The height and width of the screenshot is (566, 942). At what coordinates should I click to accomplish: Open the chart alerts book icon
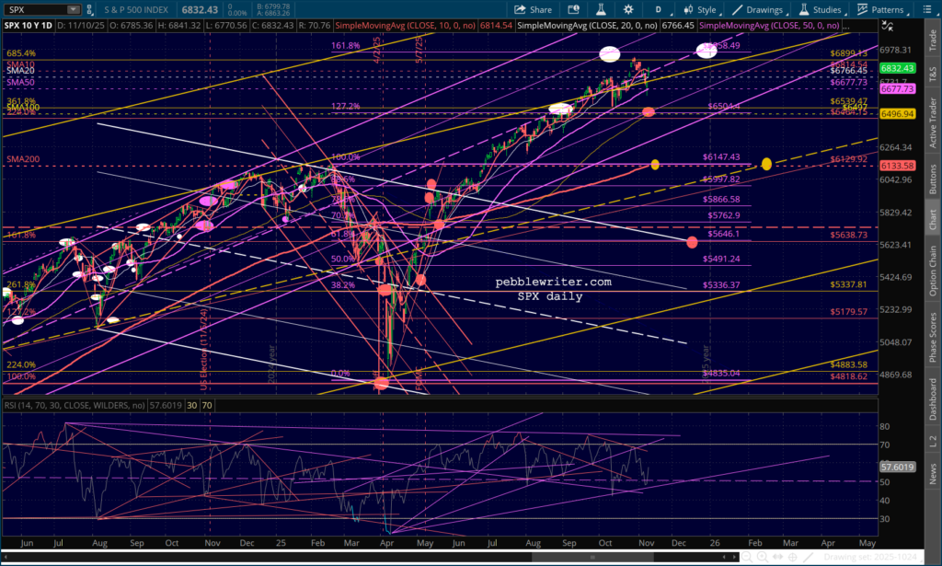(573, 9)
